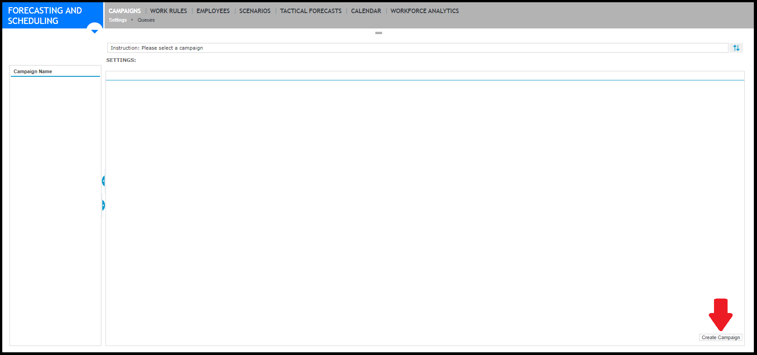Click the Forecasting and Scheduling title

(x=45, y=15)
